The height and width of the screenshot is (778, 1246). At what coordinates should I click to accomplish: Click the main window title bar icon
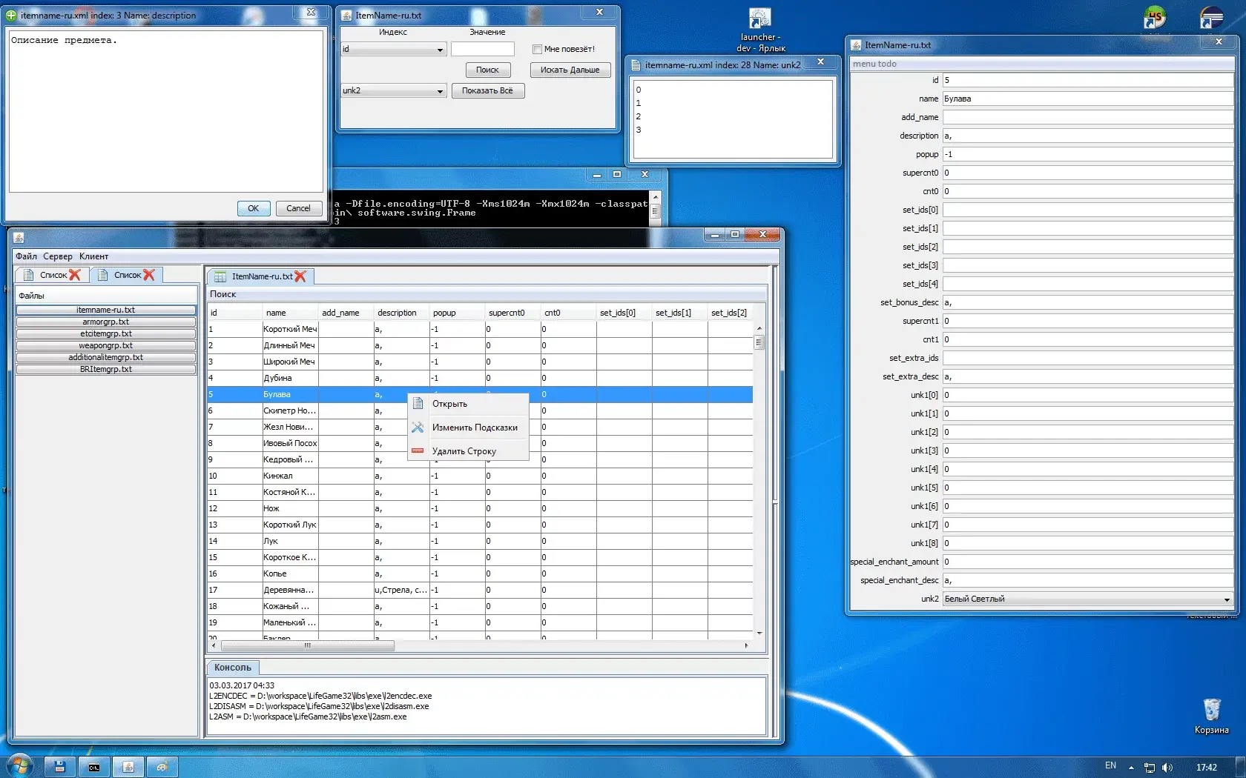19,237
